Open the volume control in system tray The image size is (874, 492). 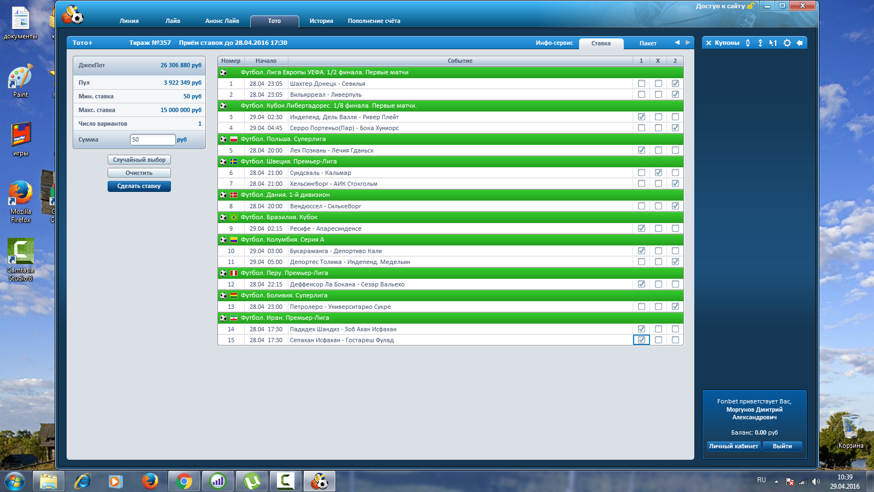(x=816, y=482)
